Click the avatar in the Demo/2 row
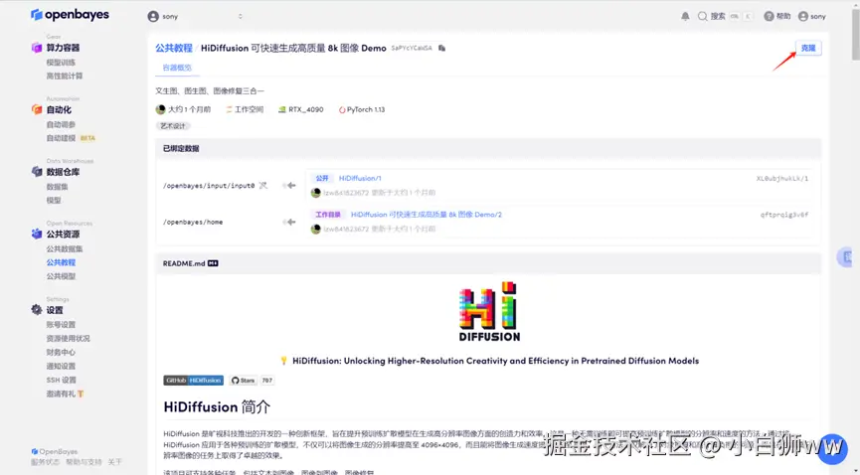 click(316, 229)
